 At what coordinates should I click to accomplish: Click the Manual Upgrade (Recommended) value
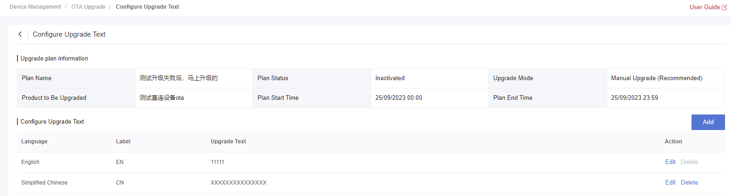pyautogui.click(x=657, y=78)
